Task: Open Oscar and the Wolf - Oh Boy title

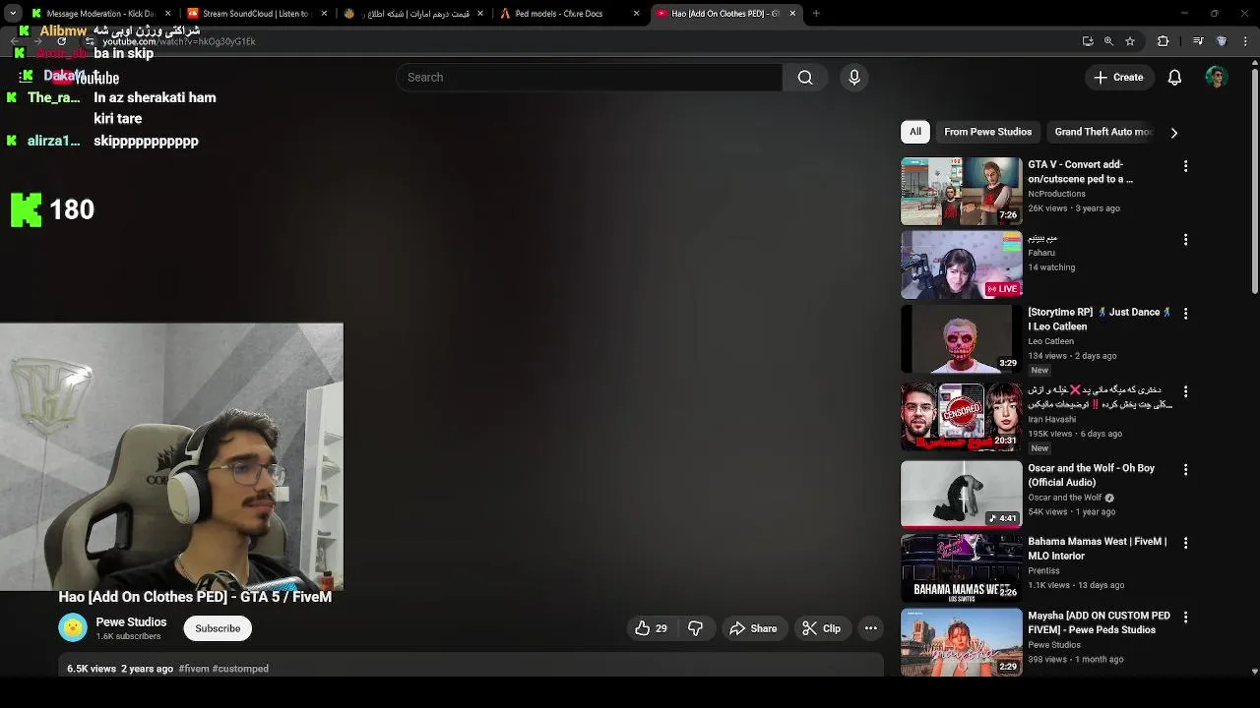Action: point(1091,475)
